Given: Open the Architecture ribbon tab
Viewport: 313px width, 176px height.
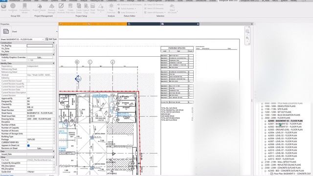Looking at the screenshot, I should pyautogui.click(x=14, y=1).
